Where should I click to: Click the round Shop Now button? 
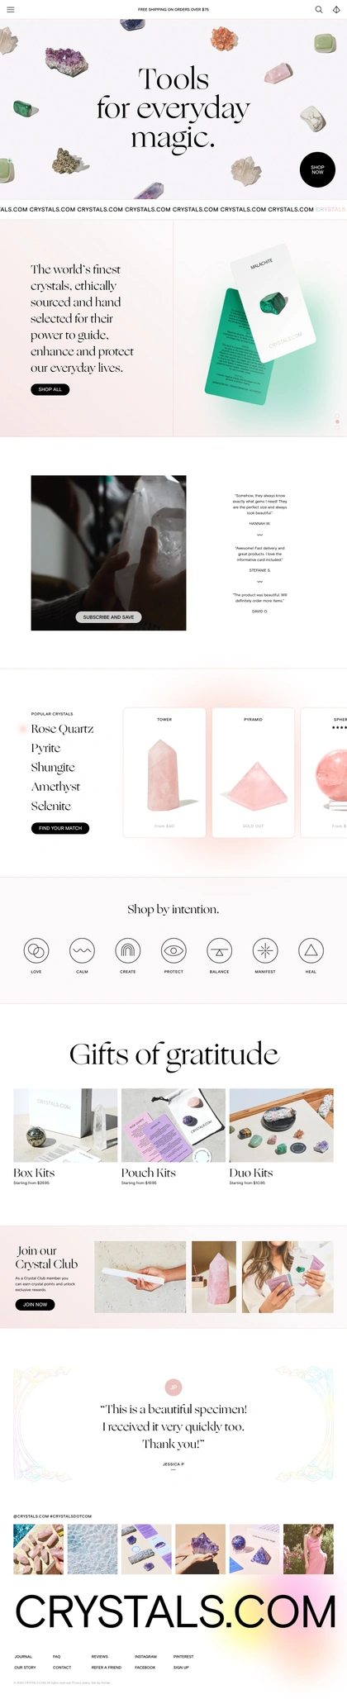click(x=317, y=169)
